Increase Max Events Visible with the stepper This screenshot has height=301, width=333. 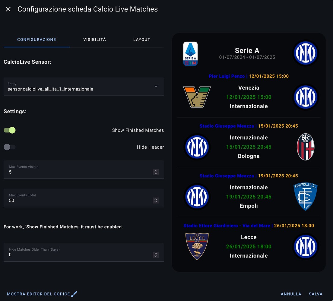click(156, 170)
